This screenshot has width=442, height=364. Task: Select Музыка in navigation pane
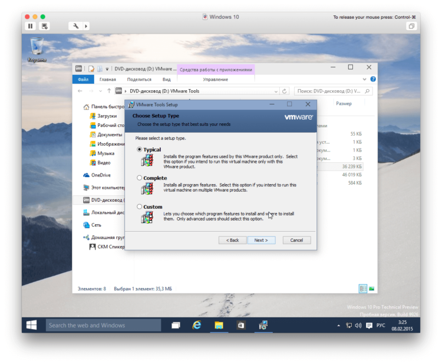tap(102, 153)
